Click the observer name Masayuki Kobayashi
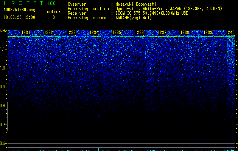Image resolution: width=238 pixels, height=151 pixels. [x=136, y=4]
